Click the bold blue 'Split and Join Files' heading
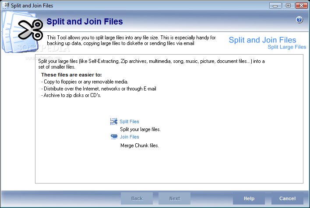The height and width of the screenshot is (208, 310). pos(85,21)
